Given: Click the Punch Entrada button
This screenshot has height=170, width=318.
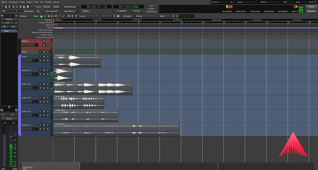Looking at the screenshot, I should 47,7.
